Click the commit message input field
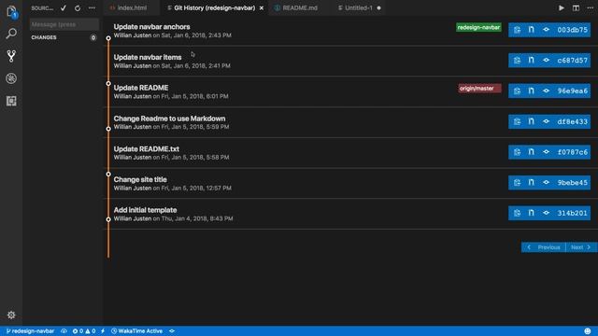This screenshot has width=598, height=336. [x=64, y=24]
